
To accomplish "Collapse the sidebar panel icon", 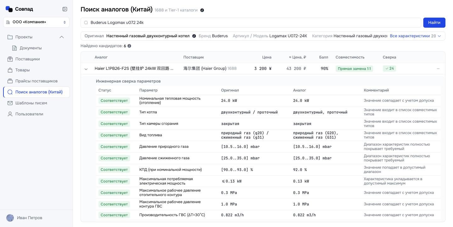I will tap(65, 9).
